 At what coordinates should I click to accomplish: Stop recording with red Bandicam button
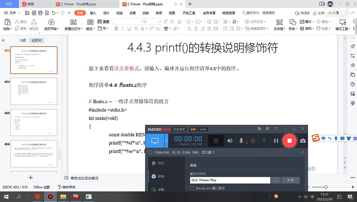[289, 141]
